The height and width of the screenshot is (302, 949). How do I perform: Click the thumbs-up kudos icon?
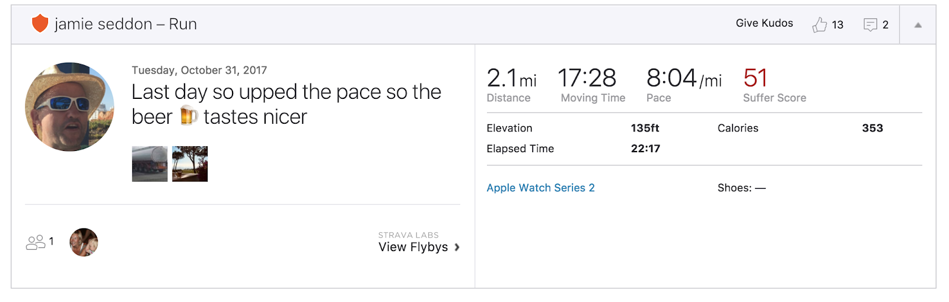coord(820,25)
